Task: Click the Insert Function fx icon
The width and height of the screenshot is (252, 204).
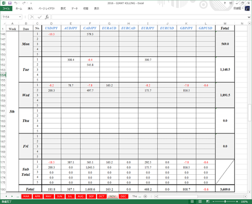Action: coord(47,17)
